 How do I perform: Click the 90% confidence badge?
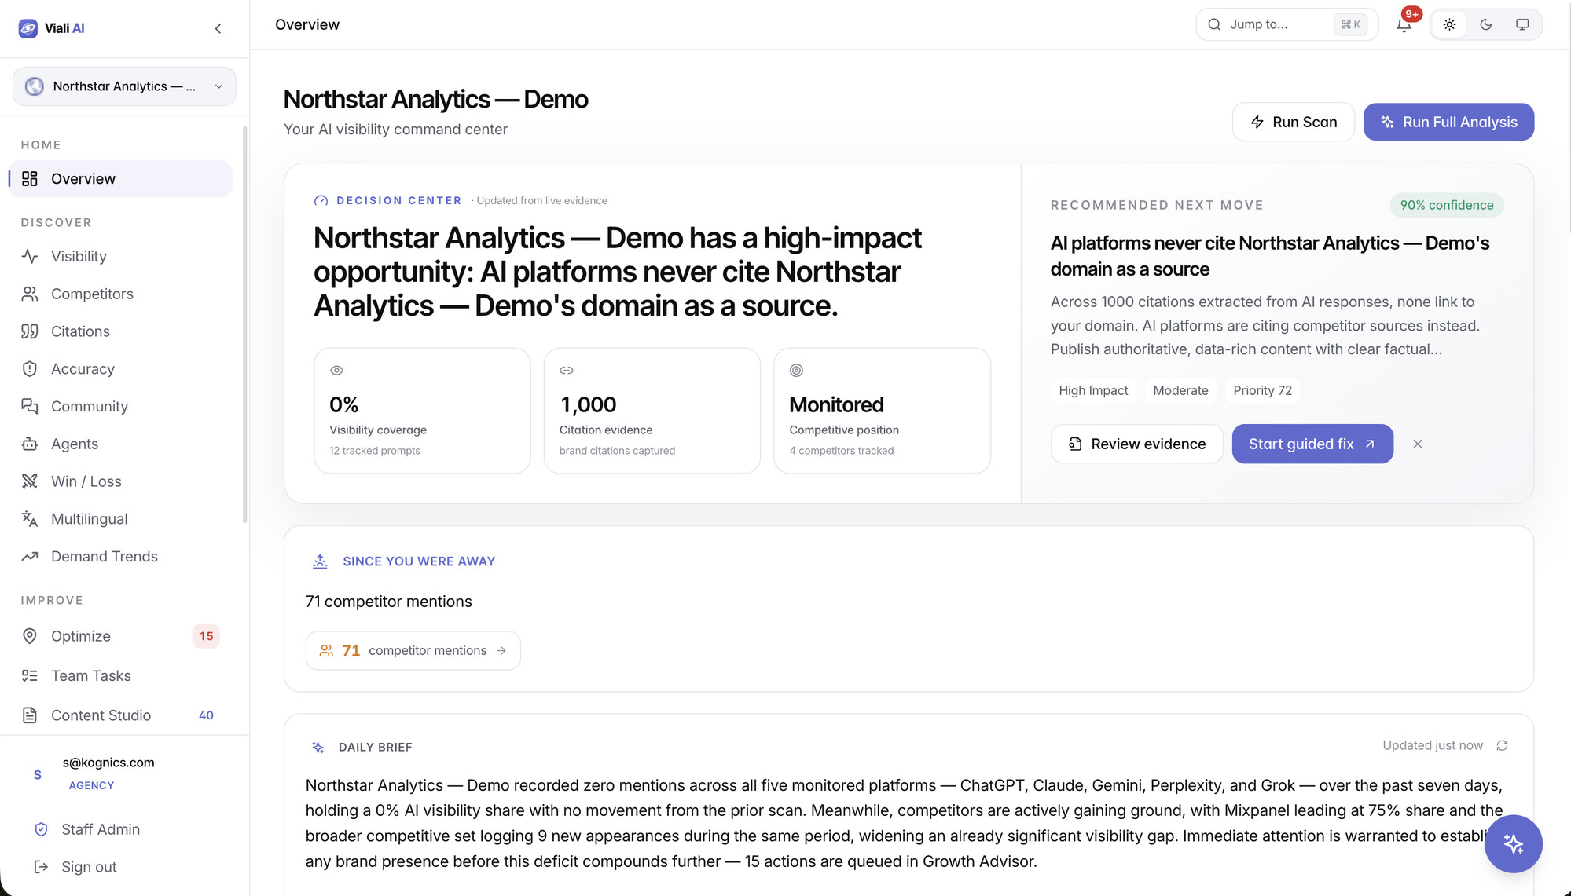tap(1447, 205)
